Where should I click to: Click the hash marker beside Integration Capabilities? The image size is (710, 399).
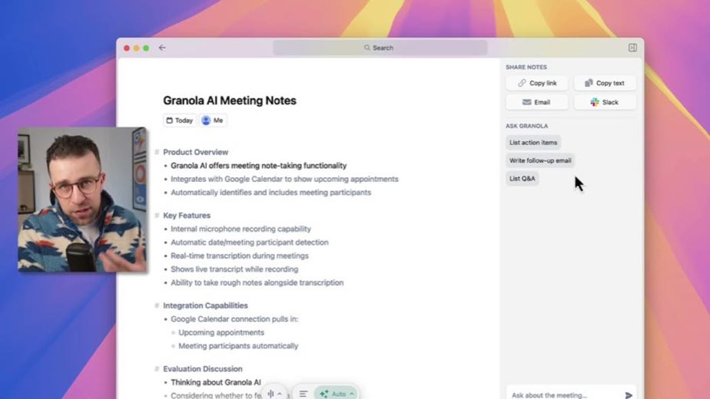click(x=157, y=305)
